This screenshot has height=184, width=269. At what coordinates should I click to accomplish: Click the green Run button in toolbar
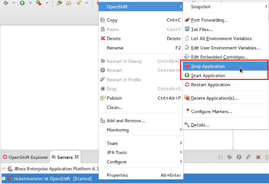pyautogui.click(x=23, y=3)
